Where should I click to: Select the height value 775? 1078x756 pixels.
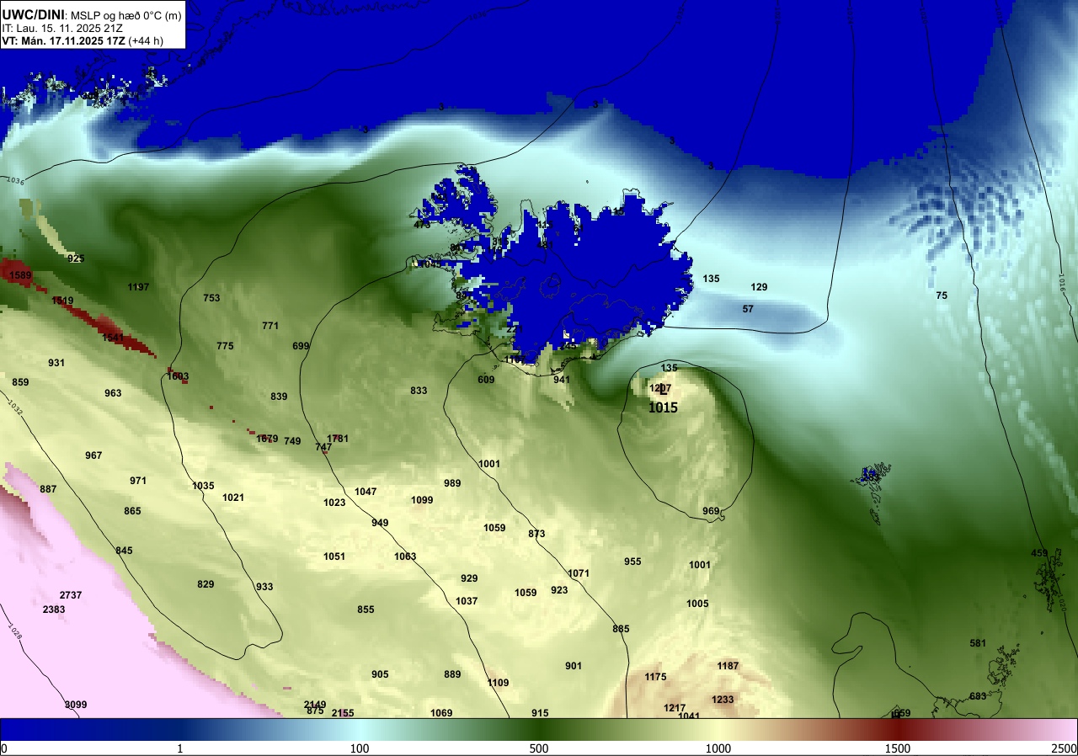[225, 346]
